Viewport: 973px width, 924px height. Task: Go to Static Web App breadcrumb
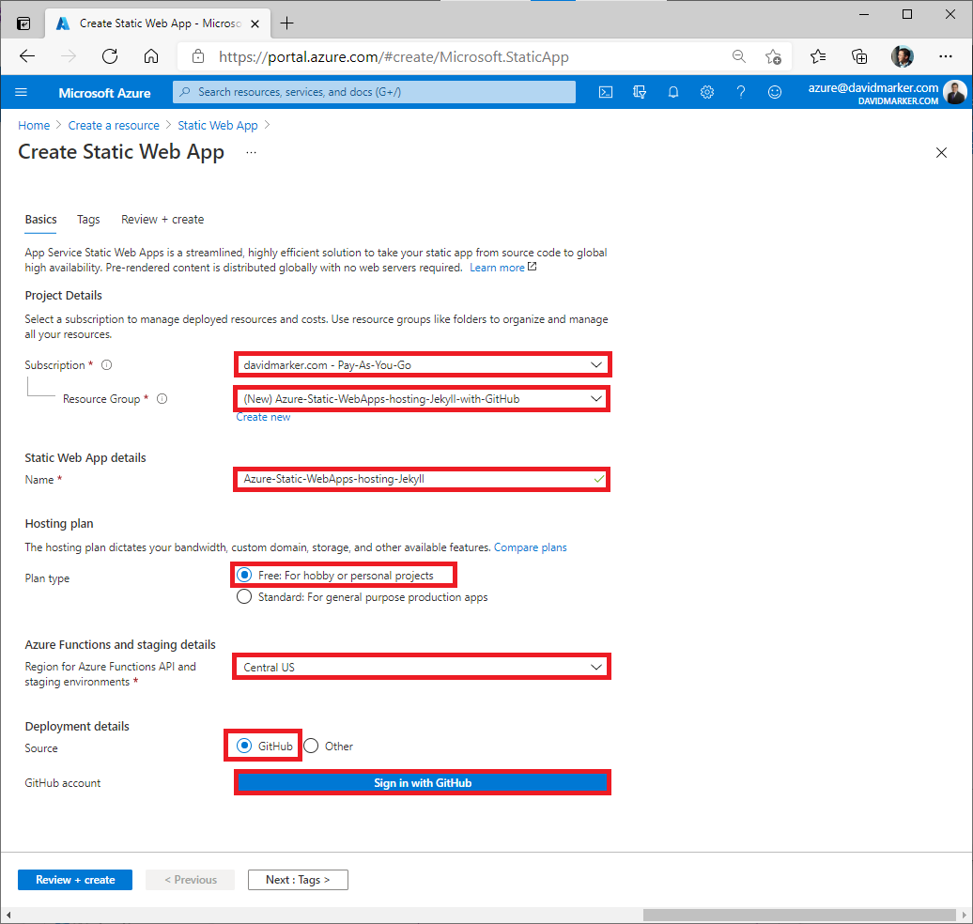[x=218, y=125]
